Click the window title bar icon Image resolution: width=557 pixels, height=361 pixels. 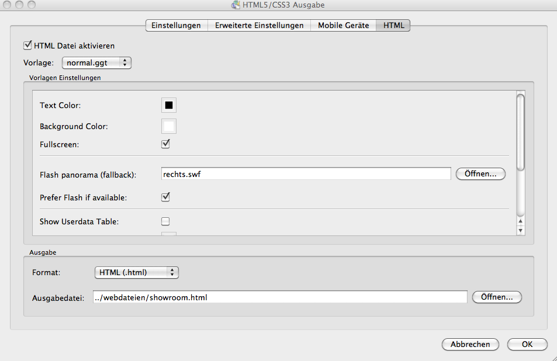pos(236,5)
